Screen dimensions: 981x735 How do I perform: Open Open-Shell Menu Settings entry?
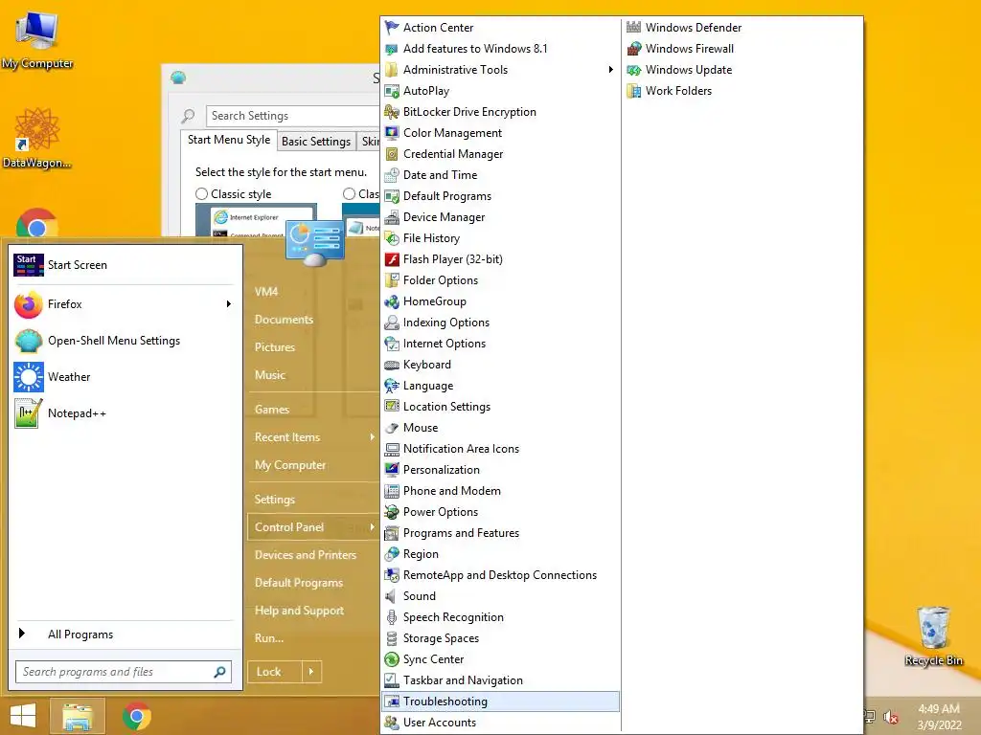(x=125, y=341)
